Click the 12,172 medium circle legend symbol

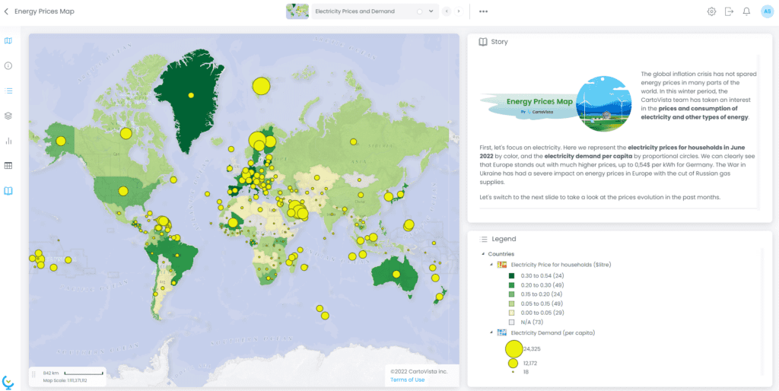514,363
